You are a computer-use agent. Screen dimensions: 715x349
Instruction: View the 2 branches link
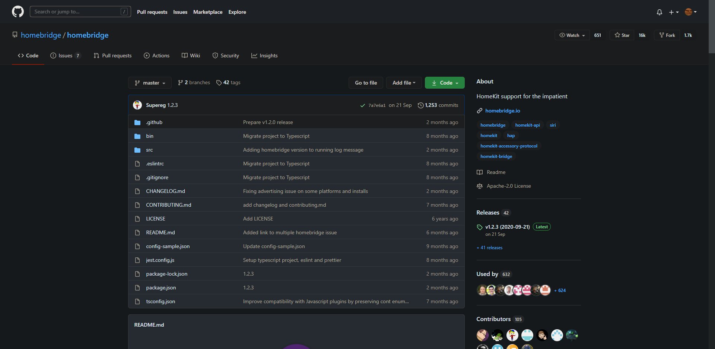[x=194, y=82]
